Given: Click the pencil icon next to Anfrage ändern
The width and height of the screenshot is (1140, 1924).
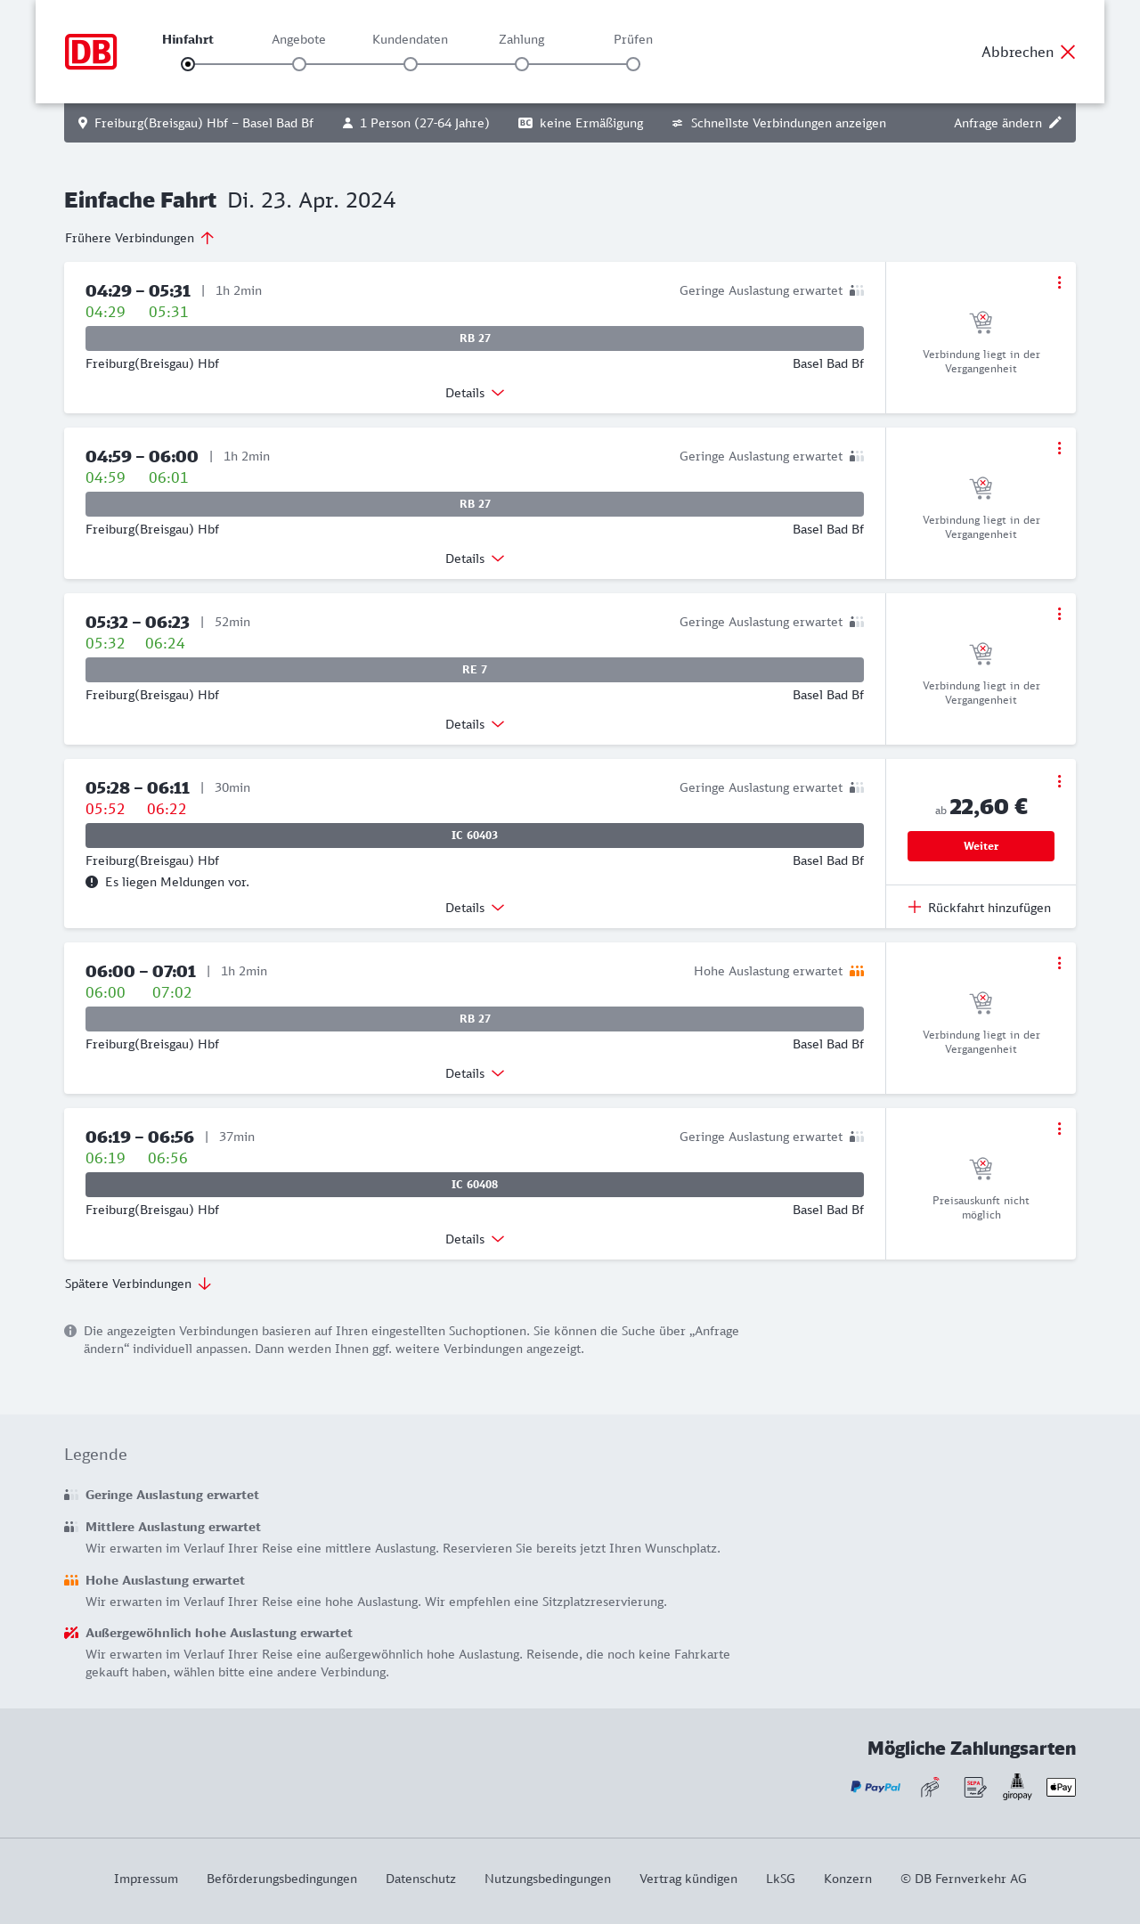Looking at the screenshot, I should tap(1055, 123).
